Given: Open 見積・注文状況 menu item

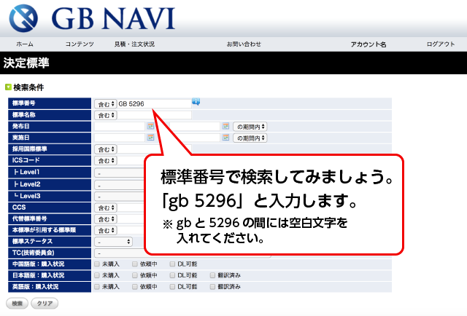Looking at the screenshot, I should [x=134, y=44].
